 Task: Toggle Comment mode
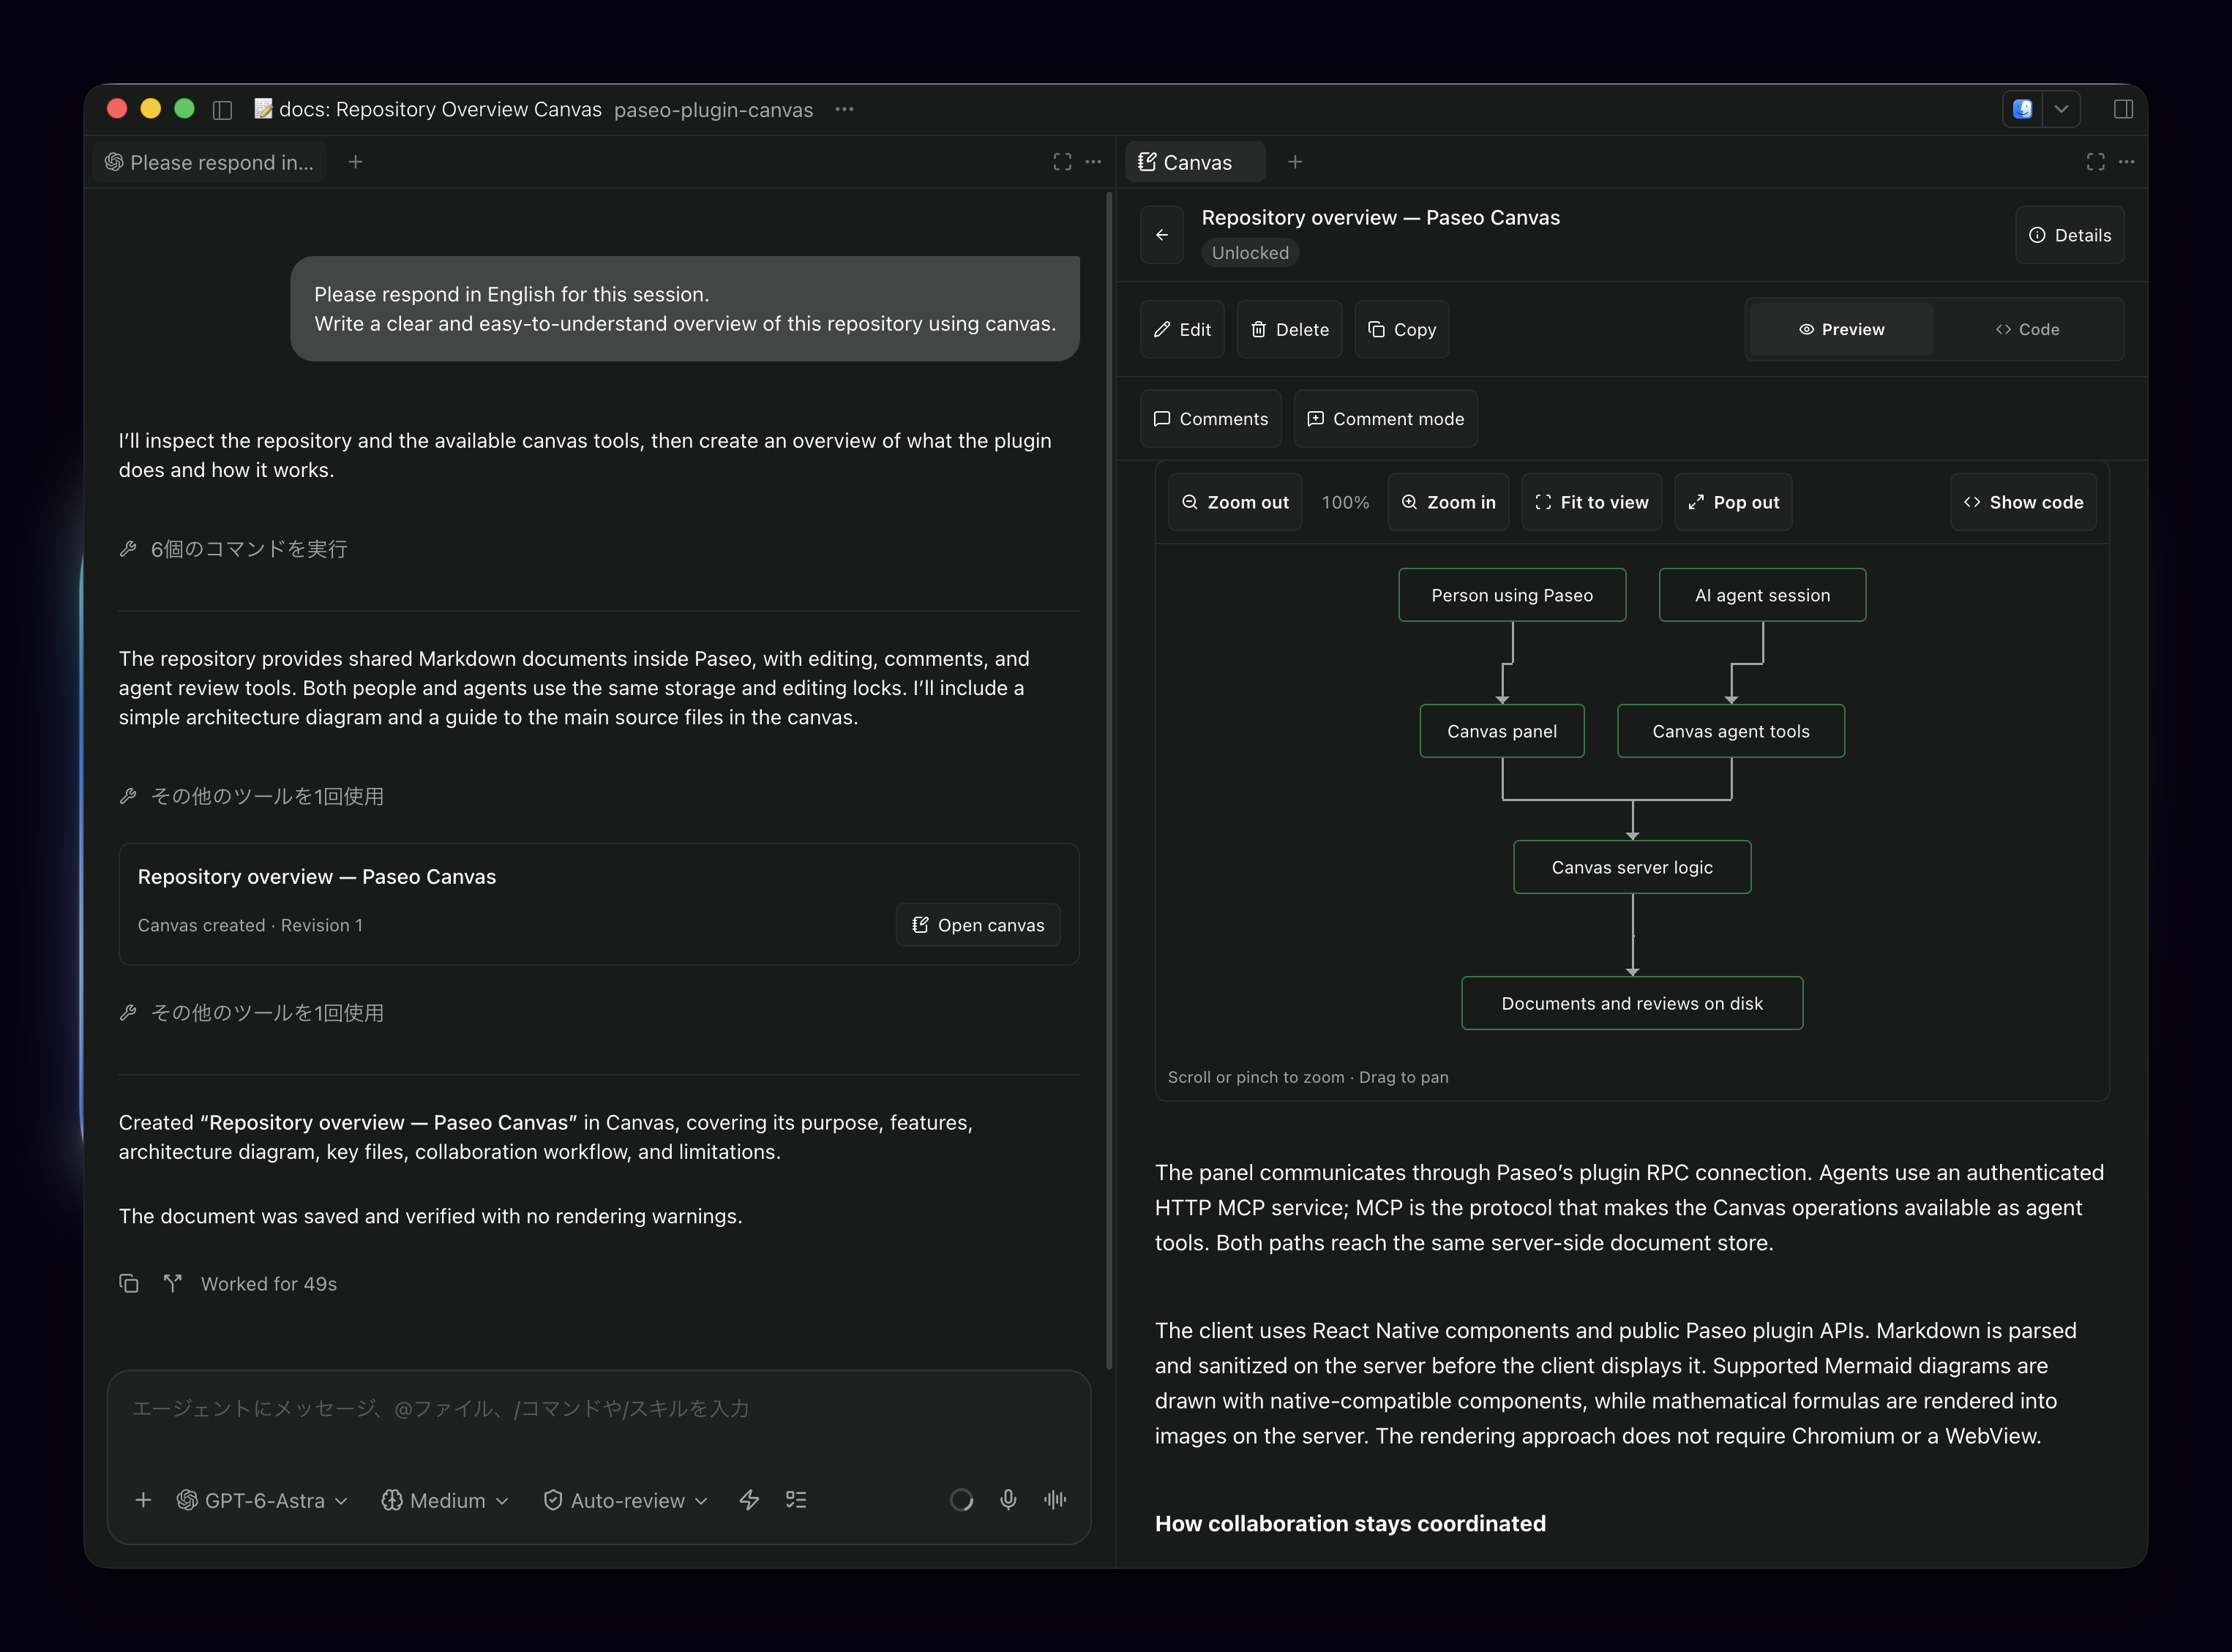(1386, 418)
